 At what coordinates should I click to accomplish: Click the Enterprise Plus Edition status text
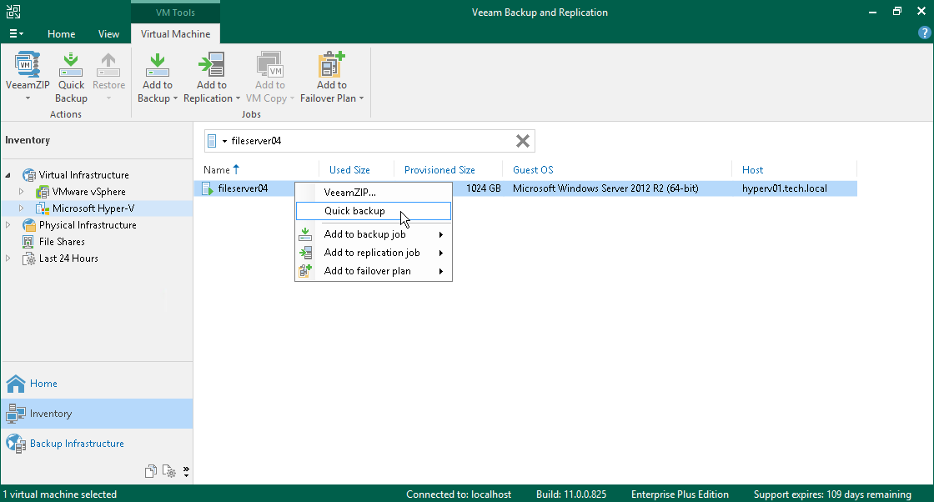pos(680,494)
